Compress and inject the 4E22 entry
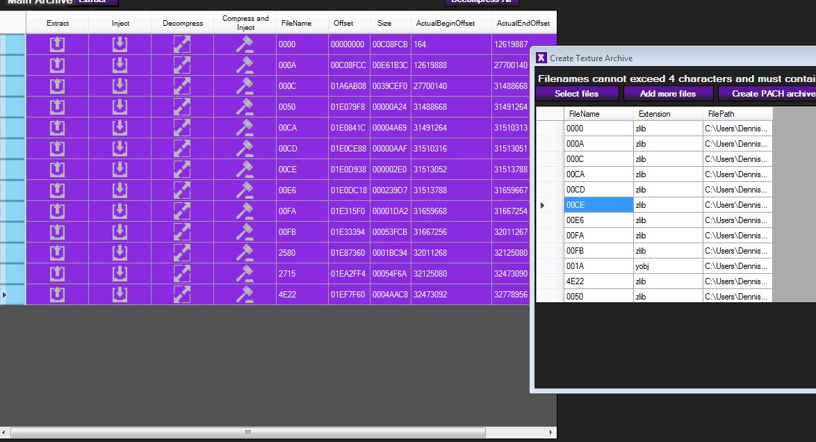The height and width of the screenshot is (442, 816). point(245,295)
